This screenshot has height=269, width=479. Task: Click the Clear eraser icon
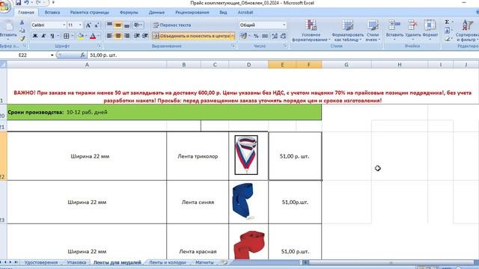(x=447, y=39)
